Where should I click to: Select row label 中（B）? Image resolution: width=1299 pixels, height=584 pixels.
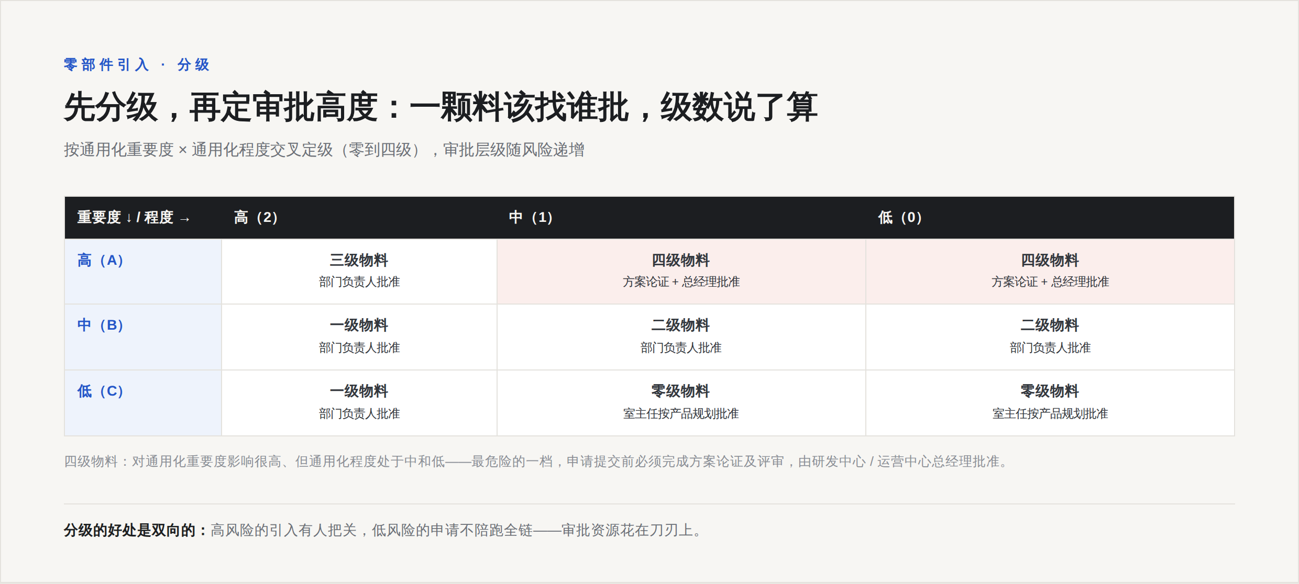(143, 337)
